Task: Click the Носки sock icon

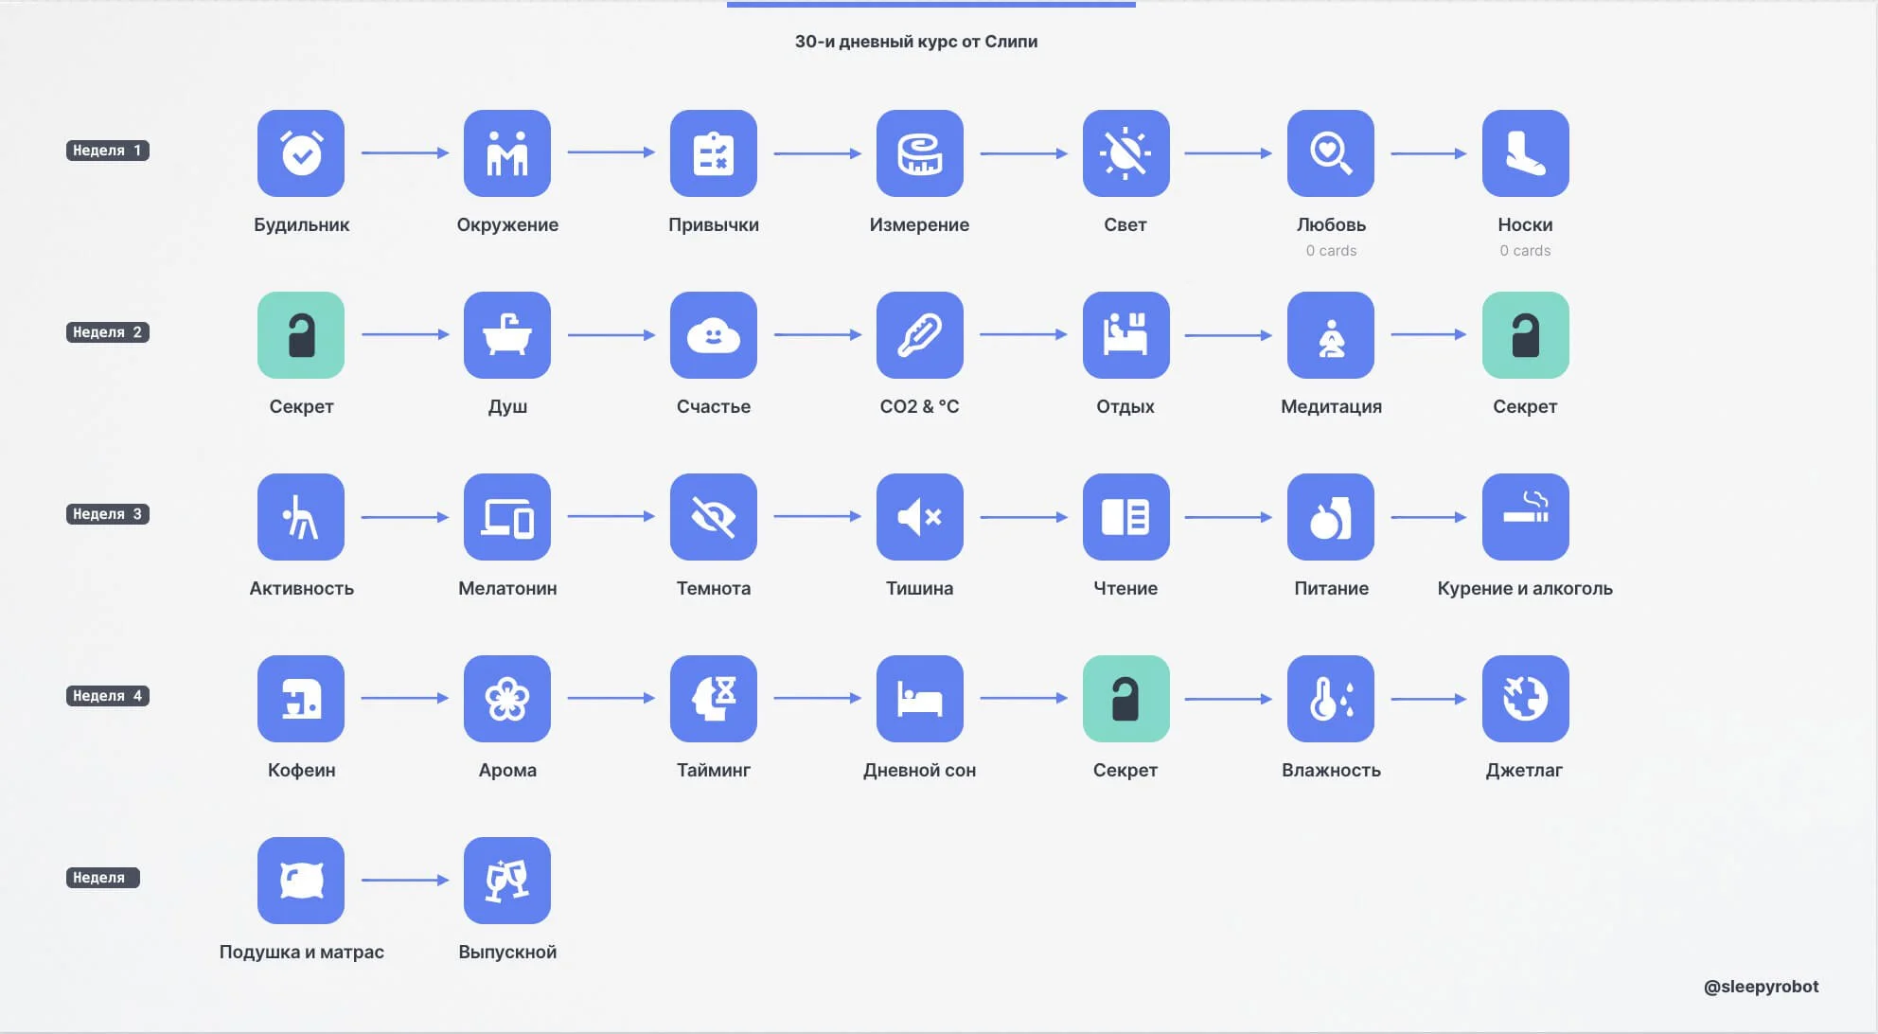Action: (1525, 153)
